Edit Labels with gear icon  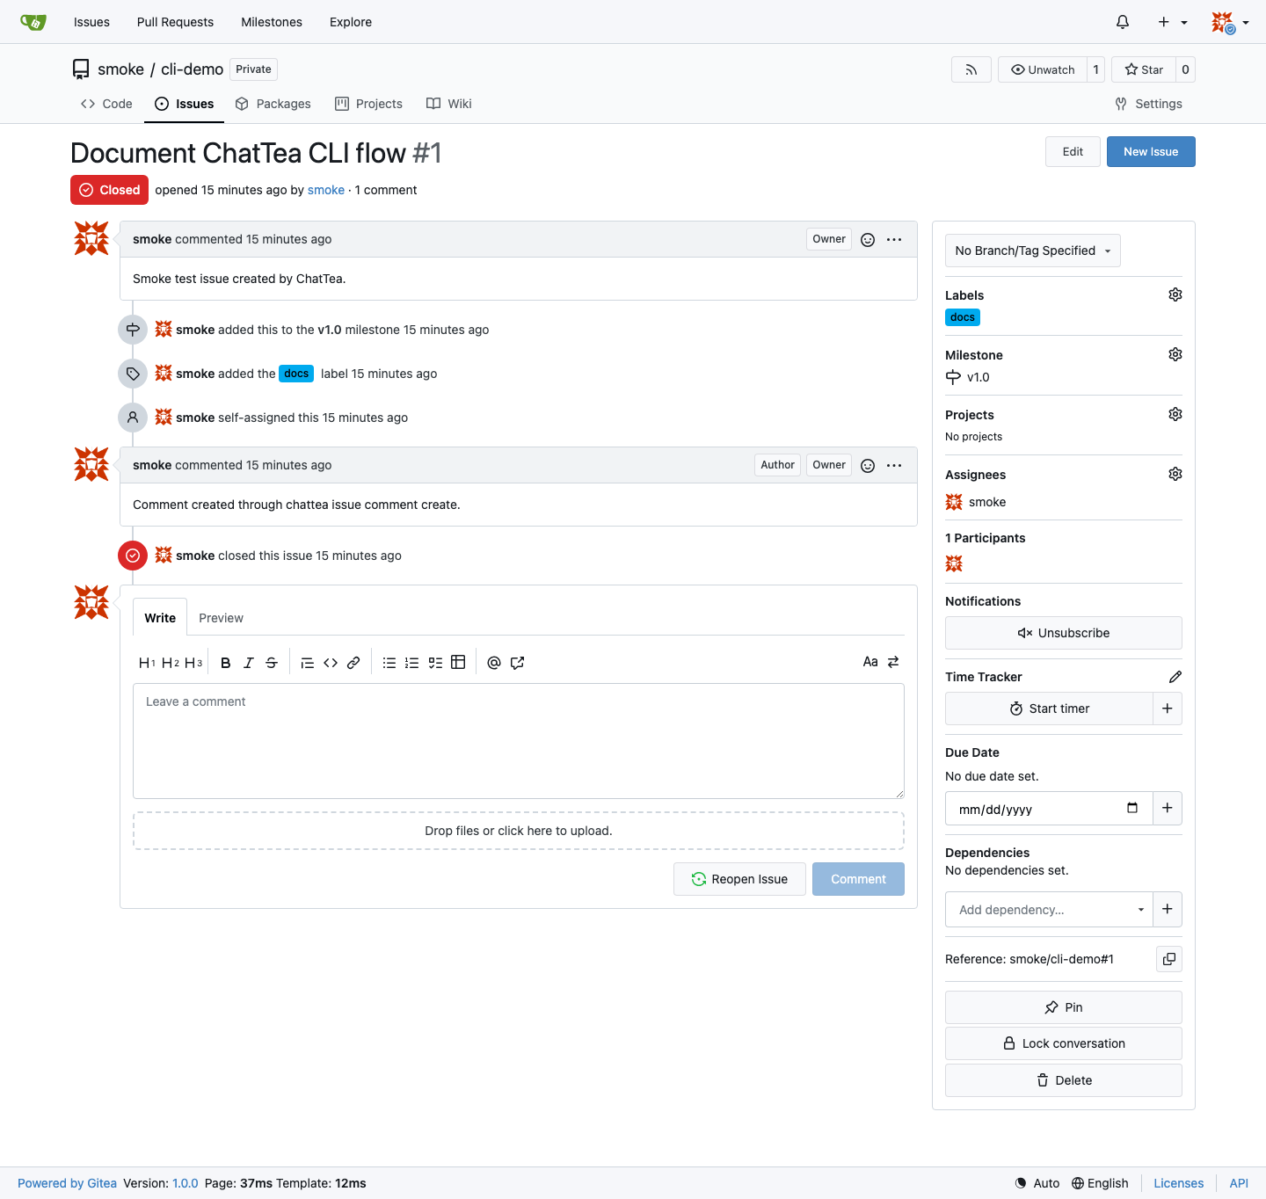(x=1175, y=294)
